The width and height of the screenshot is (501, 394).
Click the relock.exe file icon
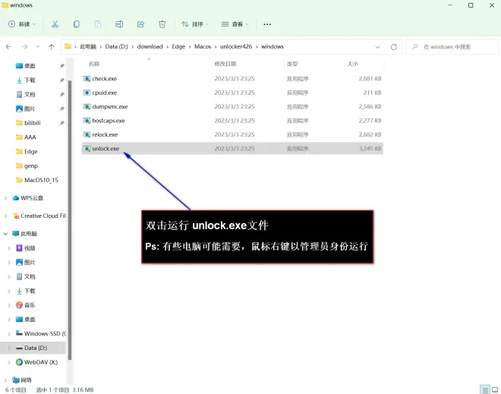(87, 134)
